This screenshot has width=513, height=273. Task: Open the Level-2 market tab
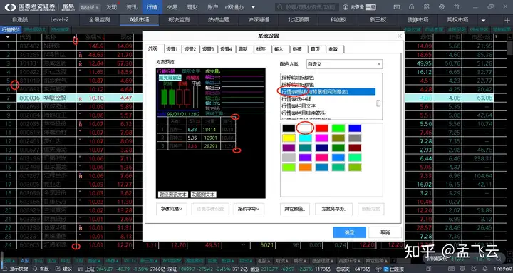point(60,20)
